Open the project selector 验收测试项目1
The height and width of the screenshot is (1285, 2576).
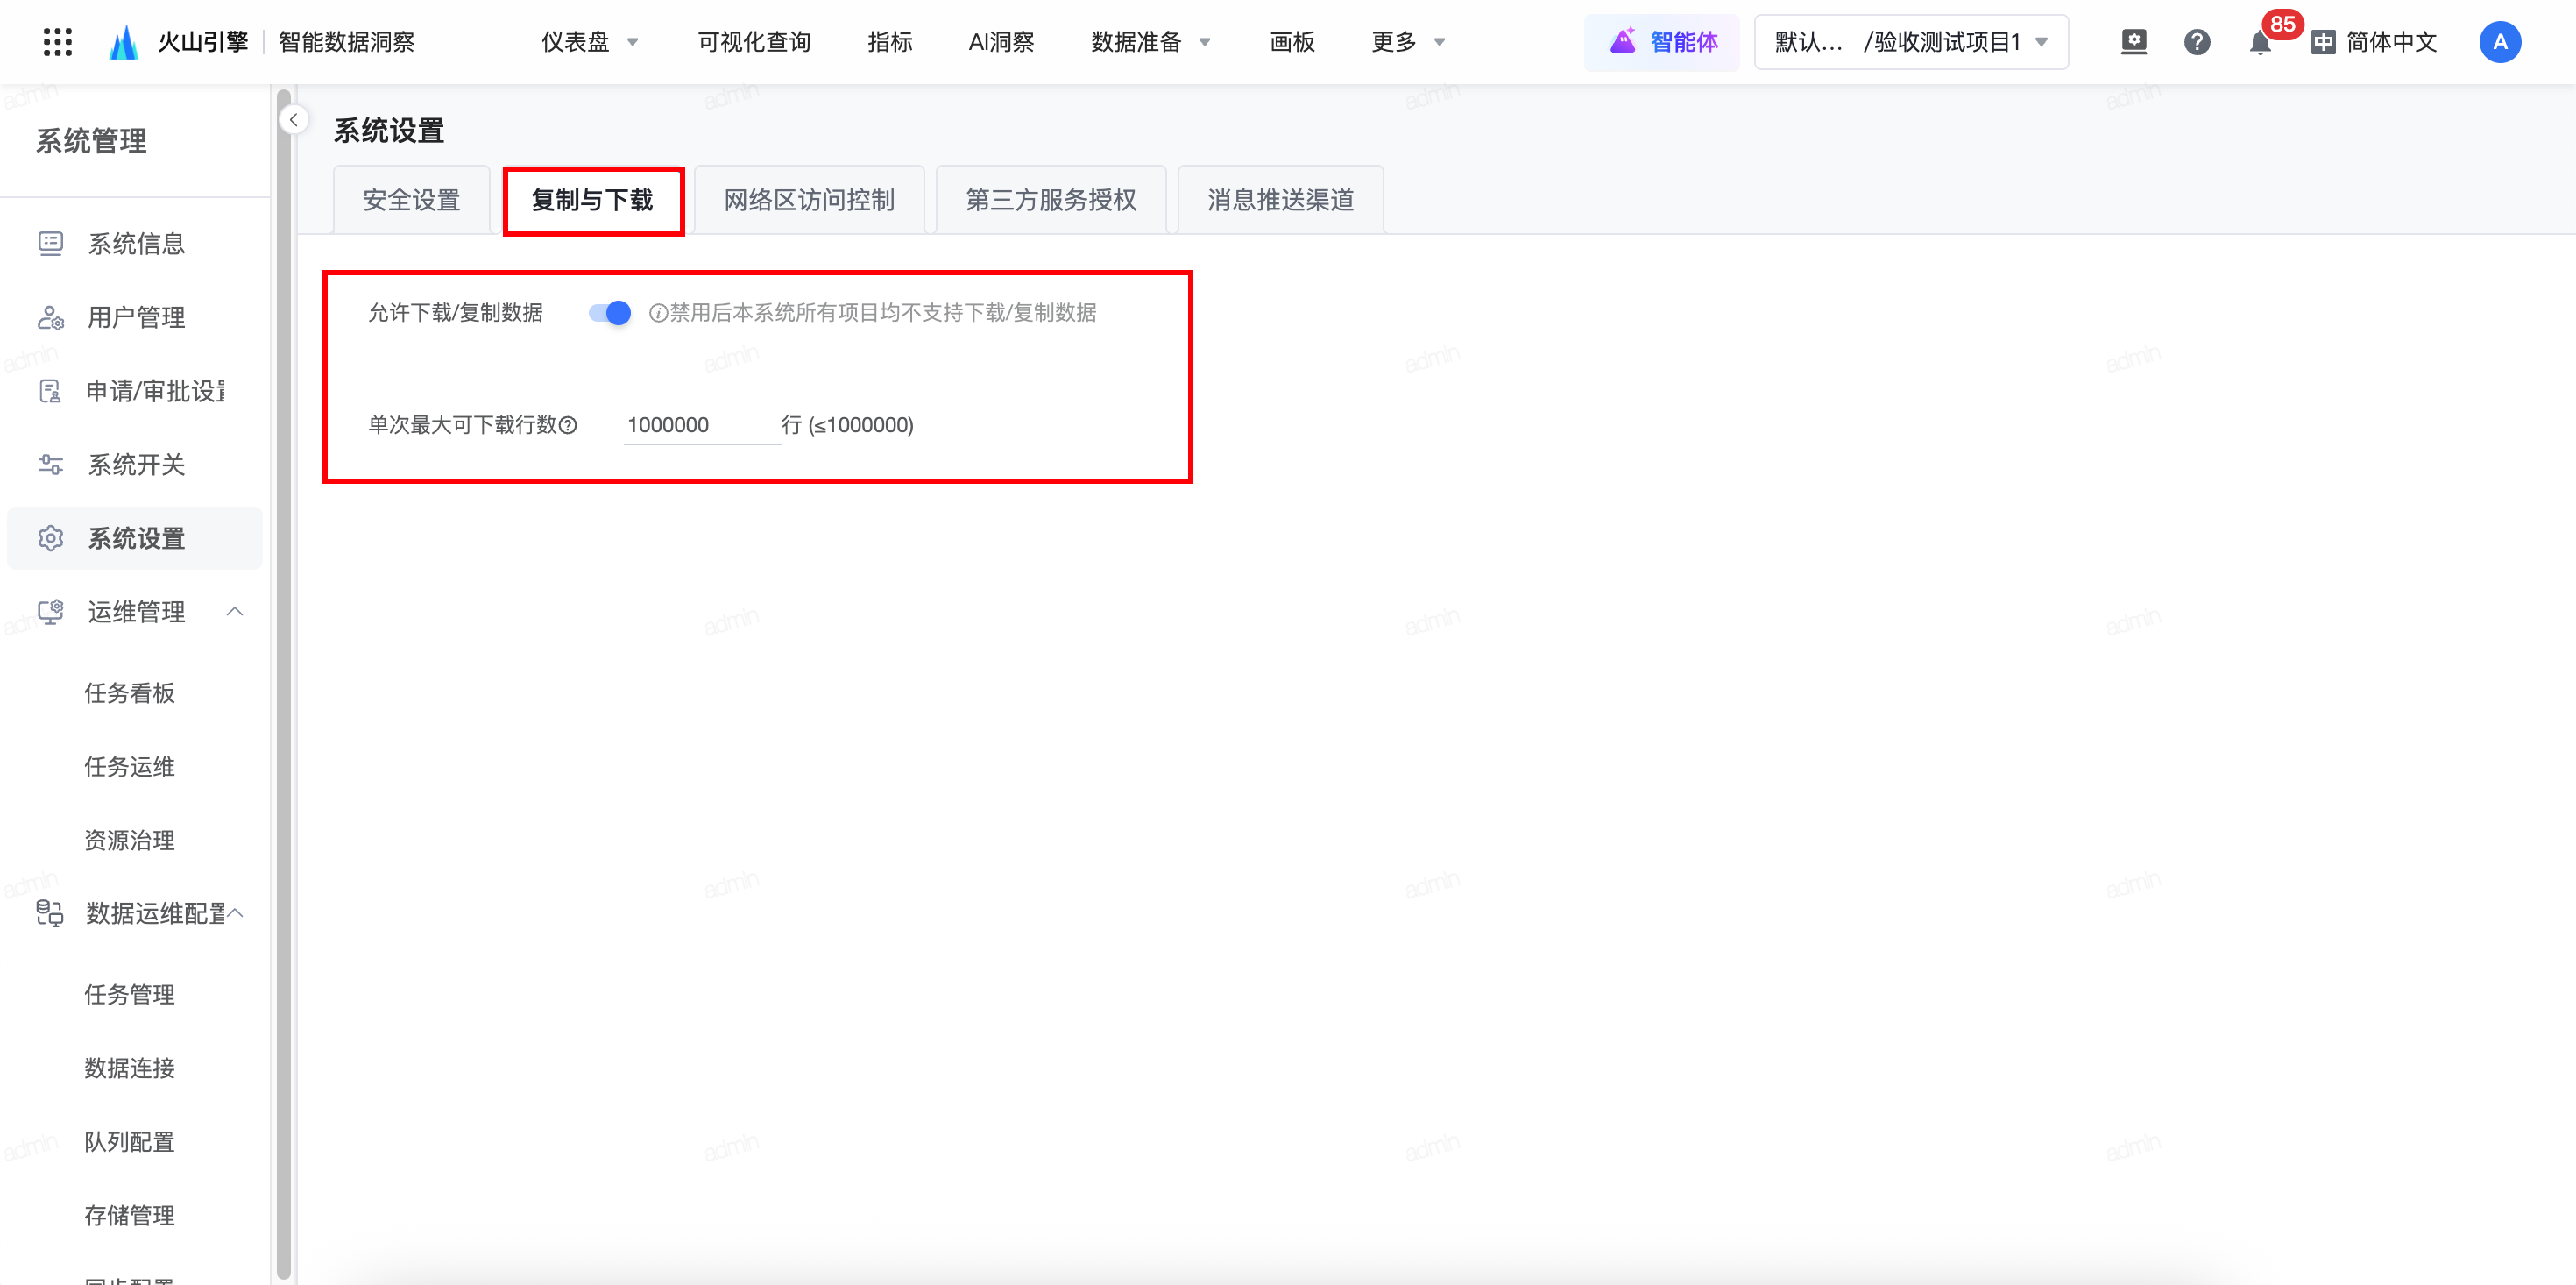(x=1910, y=42)
